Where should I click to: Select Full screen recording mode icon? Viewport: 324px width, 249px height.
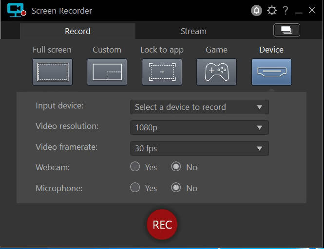(x=53, y=72)
